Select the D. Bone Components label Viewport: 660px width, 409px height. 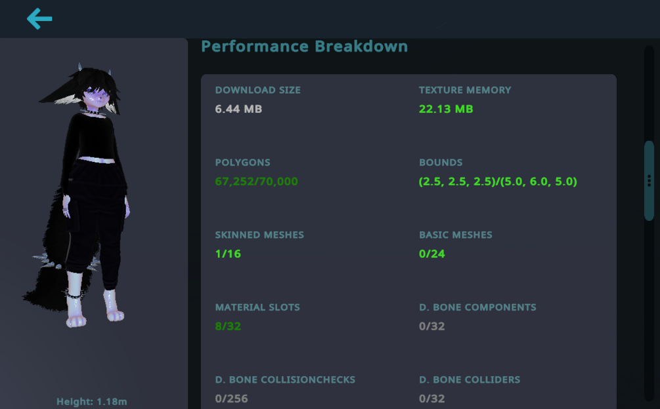pyautogui.click(x=477, y=307)
